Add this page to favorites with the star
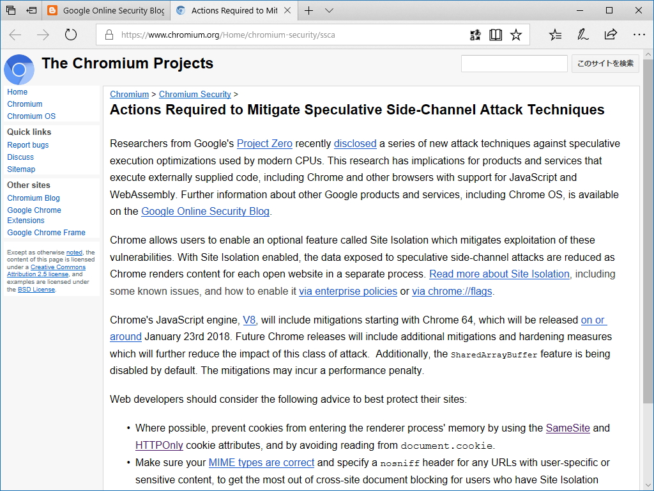The height and width of the screenshot is (491, 654). click(x=516, y=35)
